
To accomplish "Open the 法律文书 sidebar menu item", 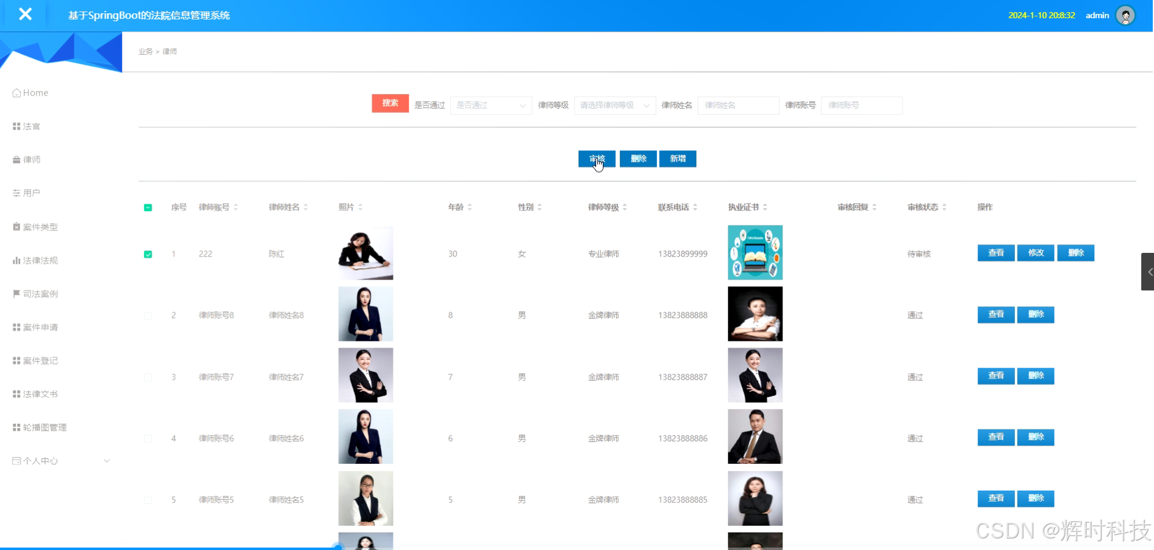I will [35, 394].
